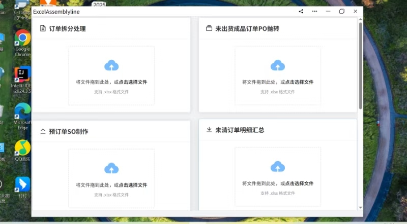Viewport: 407px width, 224px height.
Task: Open C-Lodop (Print) desktop shortcut
Action: (22, 10)
